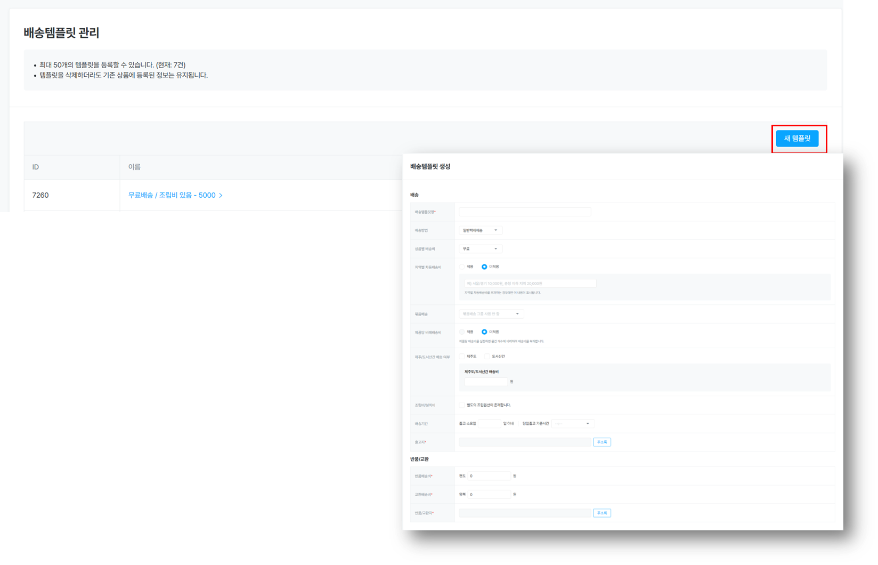
Task: Select 미적용 radio for 제품당 비례배송비
Action: click(484, 332)
